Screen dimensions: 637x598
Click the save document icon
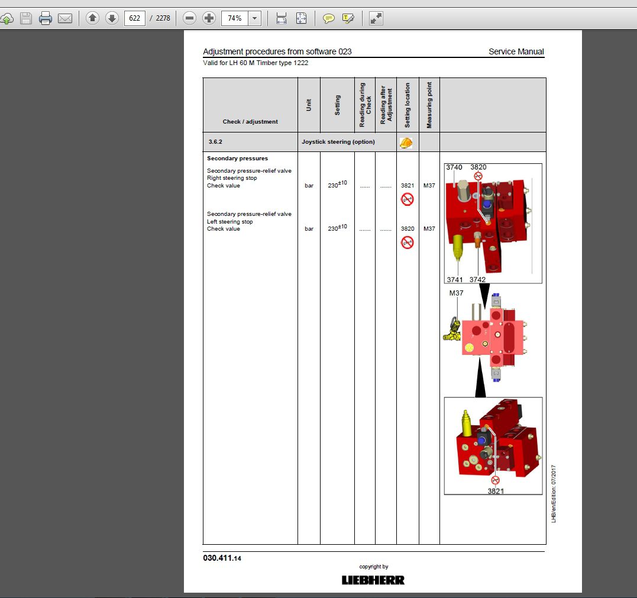[x=26, y=18]
